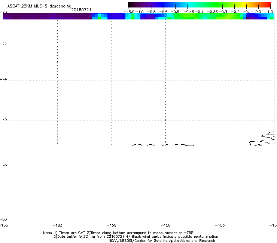277x243 pixels.
Task: Click the longitude label -162
Action: (x=57, y=225)
